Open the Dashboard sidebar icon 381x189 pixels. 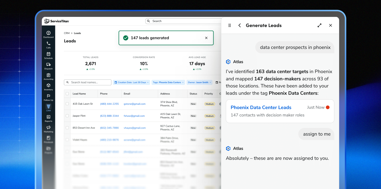48,33
